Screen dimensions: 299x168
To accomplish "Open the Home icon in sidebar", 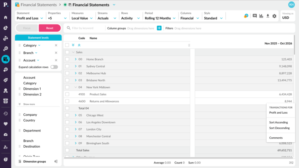I will (x=5, y=17).
